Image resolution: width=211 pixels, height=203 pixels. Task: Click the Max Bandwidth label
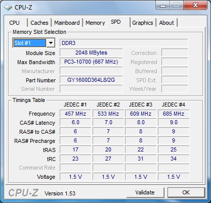(36, 62)
